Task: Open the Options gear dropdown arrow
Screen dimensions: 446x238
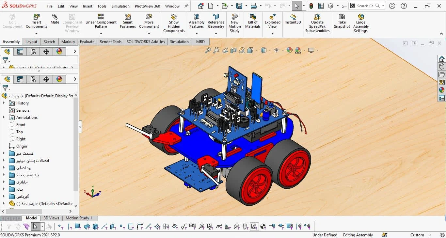Action: (337, 6)
